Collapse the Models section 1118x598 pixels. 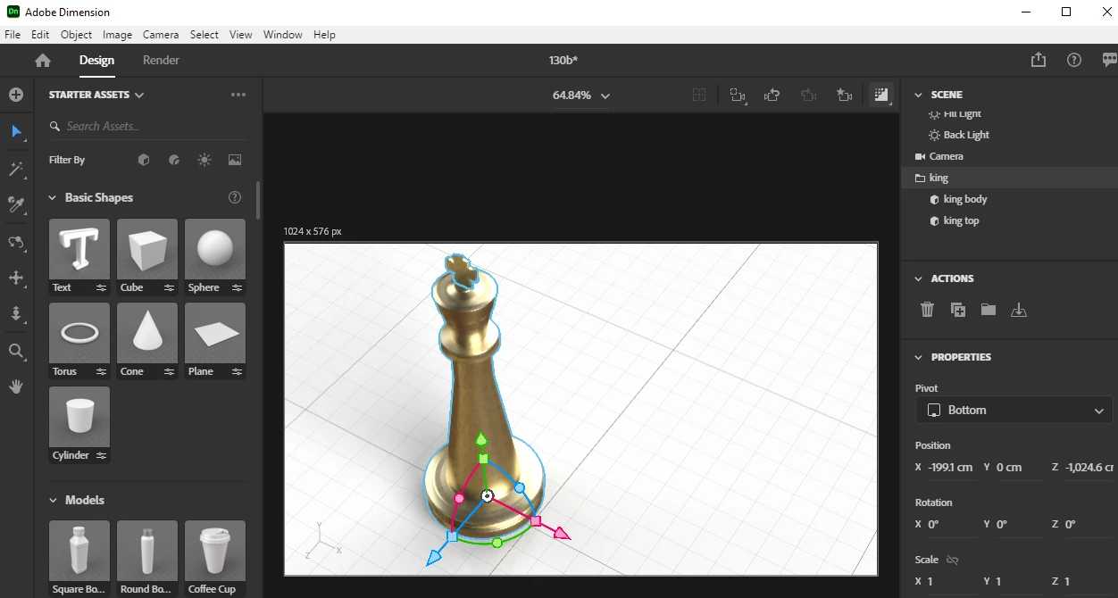tap(53, 500)
